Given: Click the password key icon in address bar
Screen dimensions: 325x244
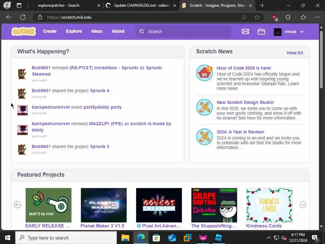Looking at the screenshot, I should tap(244, 17).
